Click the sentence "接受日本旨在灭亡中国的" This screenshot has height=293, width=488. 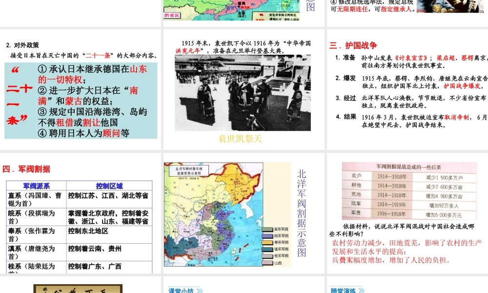[45, 55]
